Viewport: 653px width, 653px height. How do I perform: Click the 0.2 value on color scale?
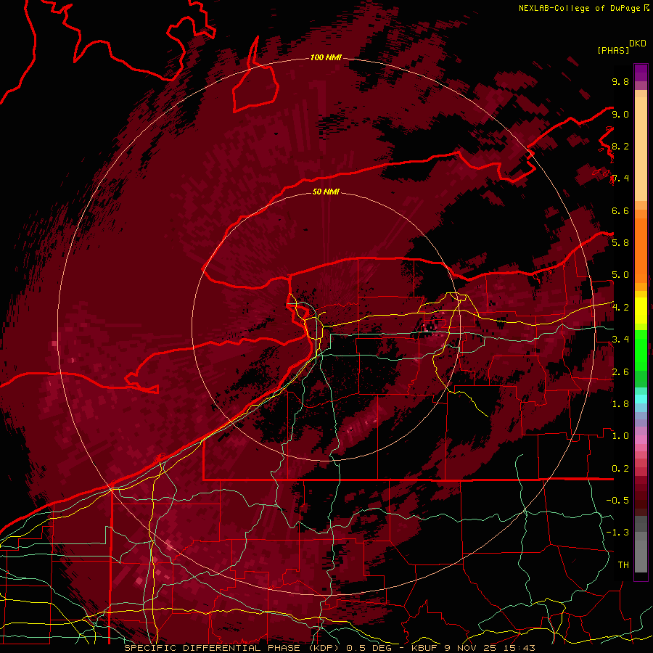pos(620,468)
